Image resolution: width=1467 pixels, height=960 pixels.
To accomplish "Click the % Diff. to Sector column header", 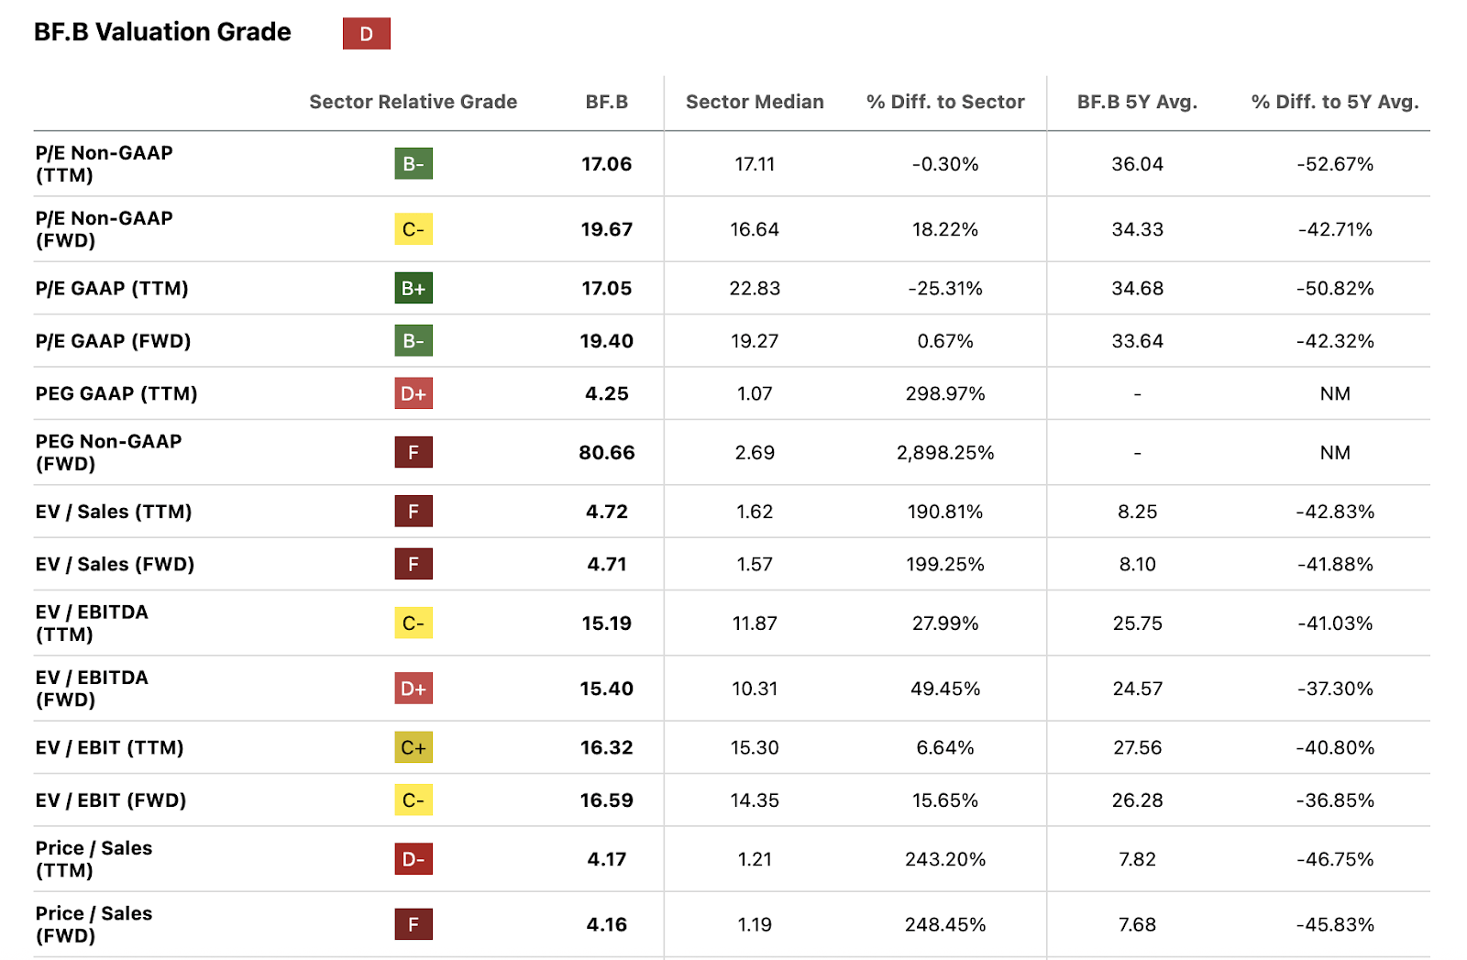I will click(945, 102).
